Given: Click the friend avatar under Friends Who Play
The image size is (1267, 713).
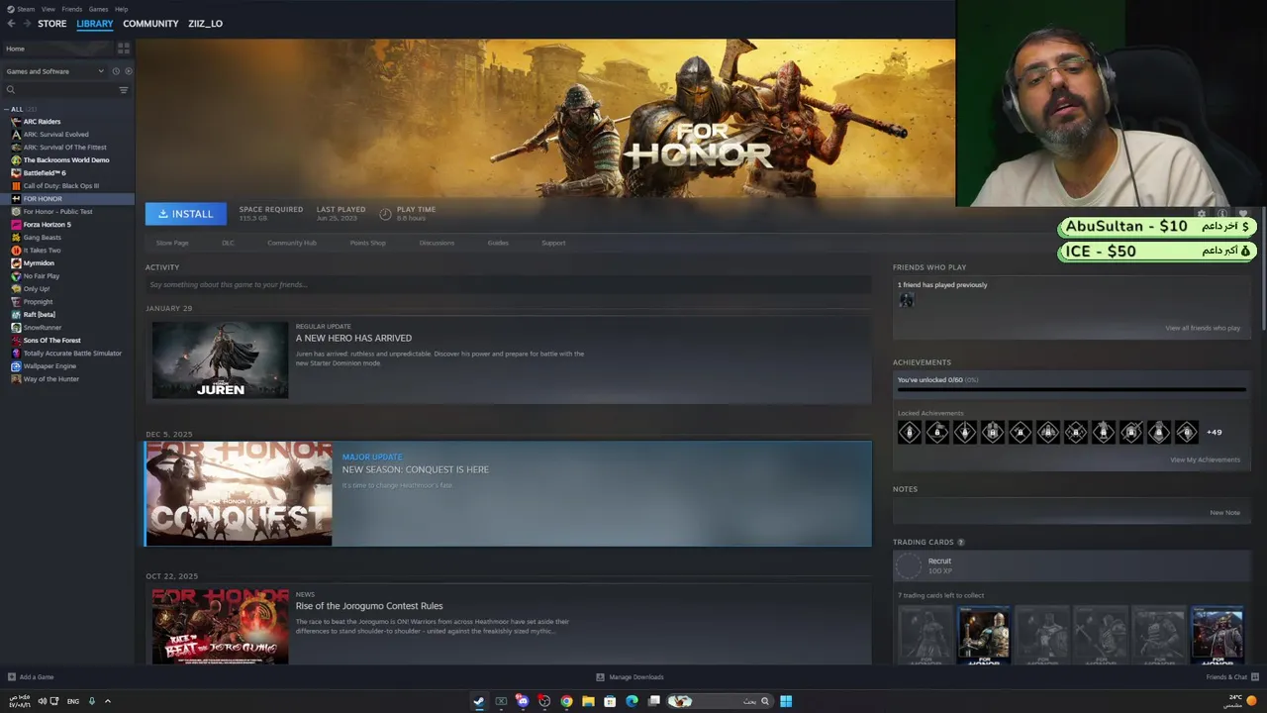Looking at the screenshot, I should [x=906, y=300].
